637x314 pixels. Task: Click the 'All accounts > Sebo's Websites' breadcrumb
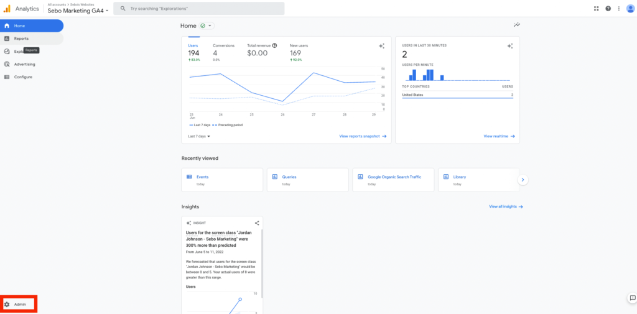click(x=71, y=4)
